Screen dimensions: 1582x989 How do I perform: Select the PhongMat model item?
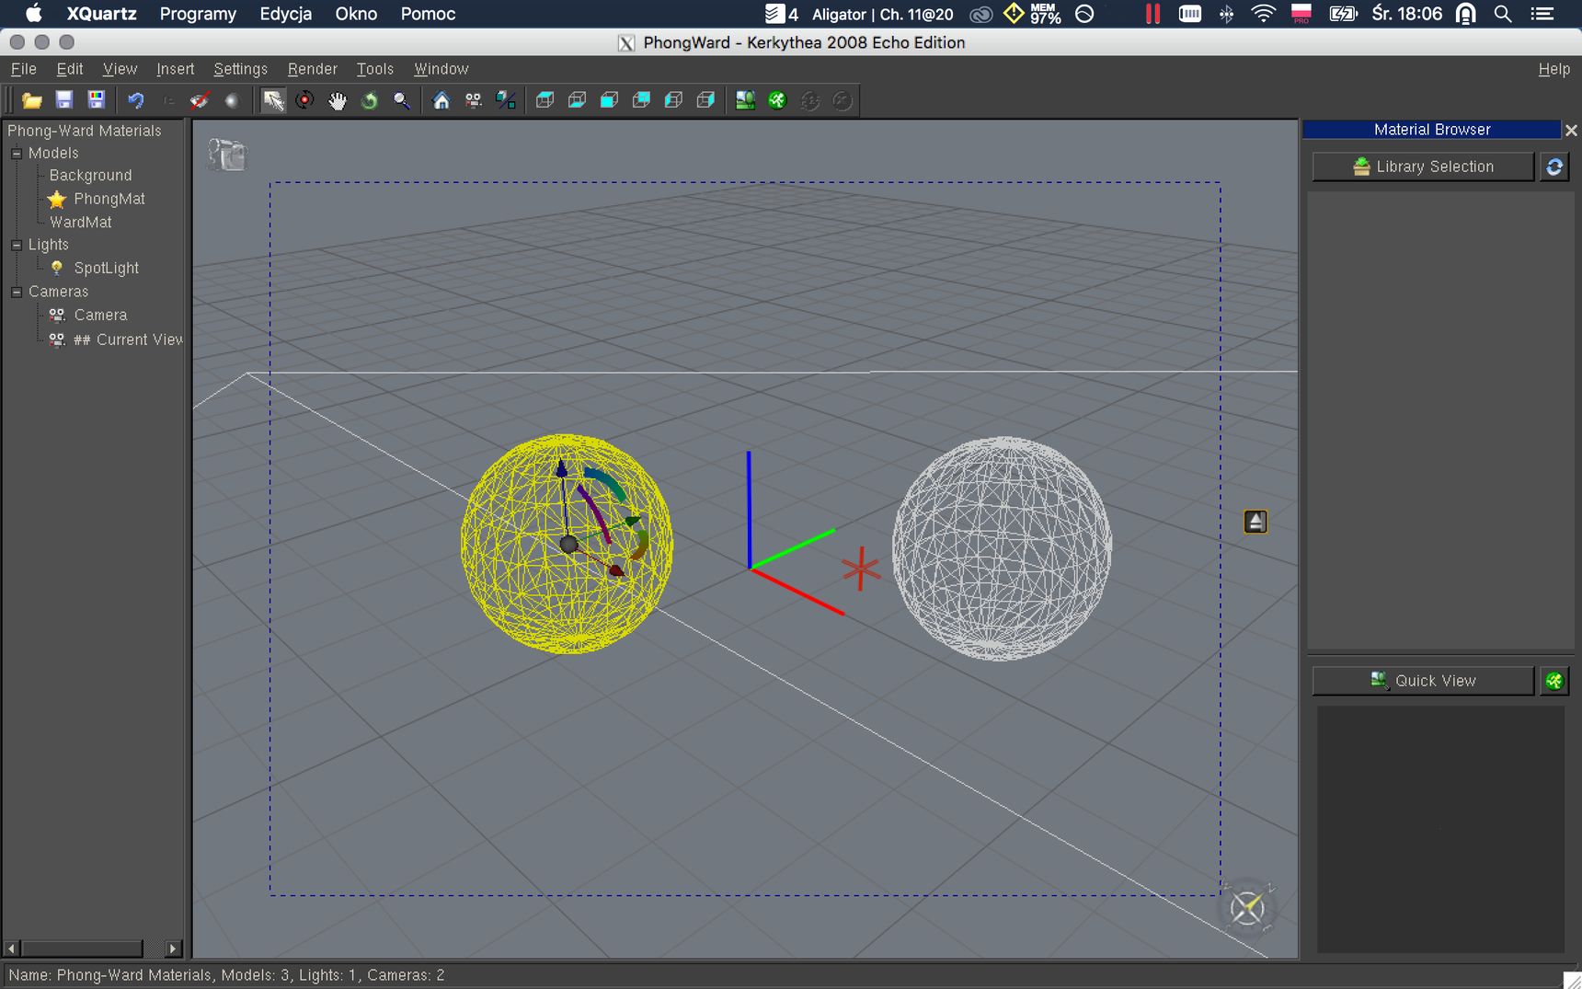pos(109,199)
